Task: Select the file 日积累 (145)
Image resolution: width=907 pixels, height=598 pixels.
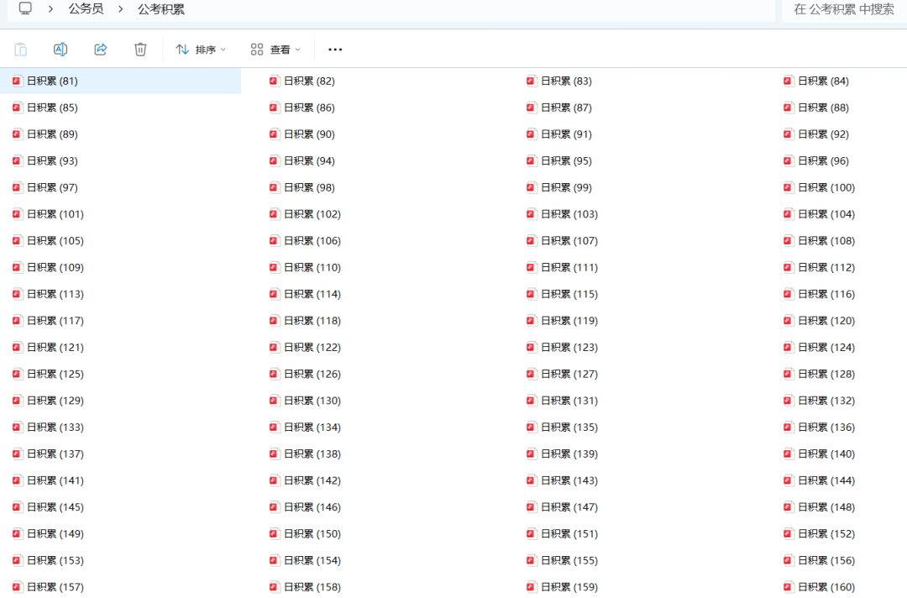Action: pos(55,507)
